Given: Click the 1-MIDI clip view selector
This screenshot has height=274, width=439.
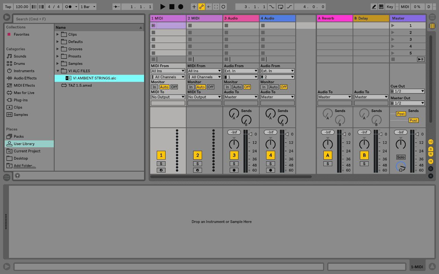Looking at the screenshot, I should click(x=417, y=267).
